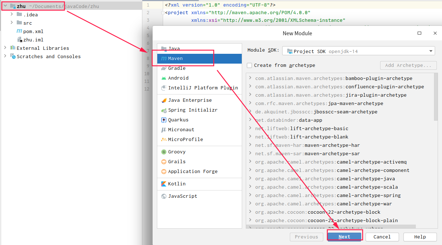Select the IntelliJ Platform Plugin icon

[x=164, y=88]
